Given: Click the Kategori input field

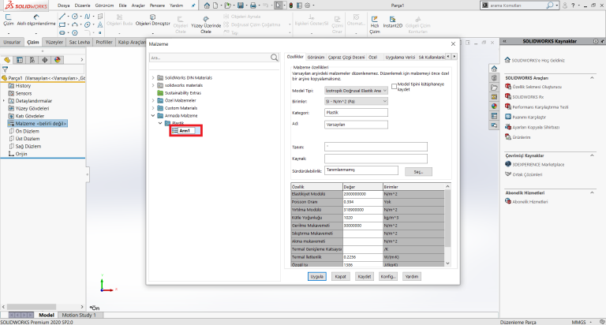Looking at the screenshot, I should click(357, 113).
